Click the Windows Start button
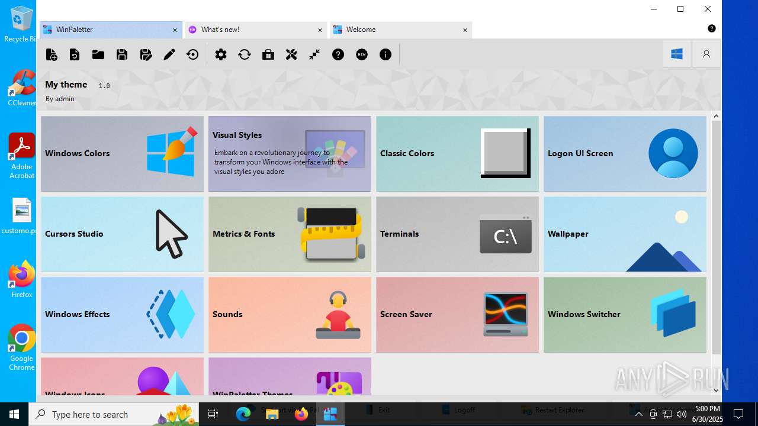The width and height of the screenshot is (758, 426). pos(14,414)
